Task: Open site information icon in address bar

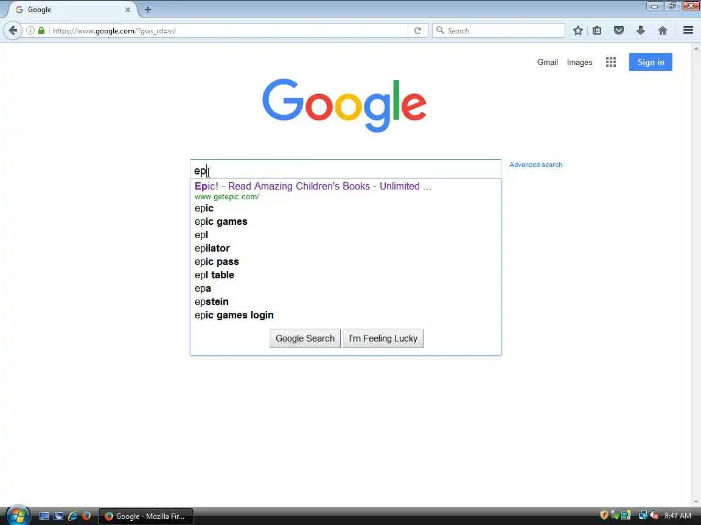Action: tap(30, 30)
